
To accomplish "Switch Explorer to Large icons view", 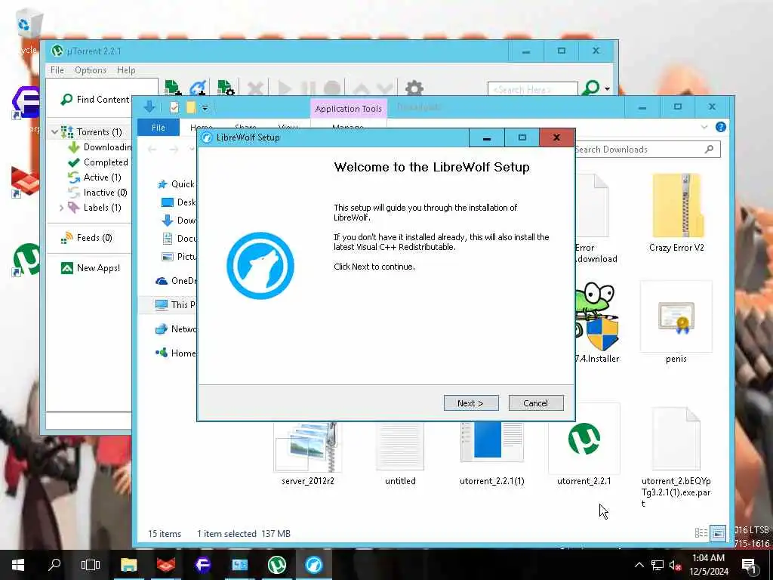I will pyautogui.click(x=718, y=533).
